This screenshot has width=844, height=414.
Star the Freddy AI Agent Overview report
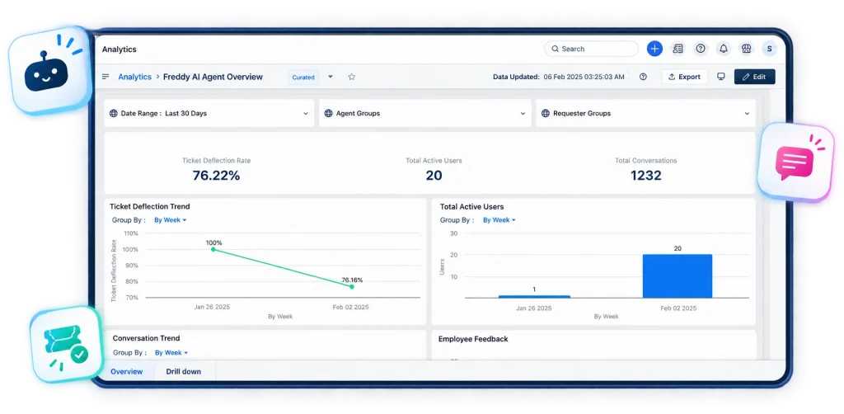(351, 77)
